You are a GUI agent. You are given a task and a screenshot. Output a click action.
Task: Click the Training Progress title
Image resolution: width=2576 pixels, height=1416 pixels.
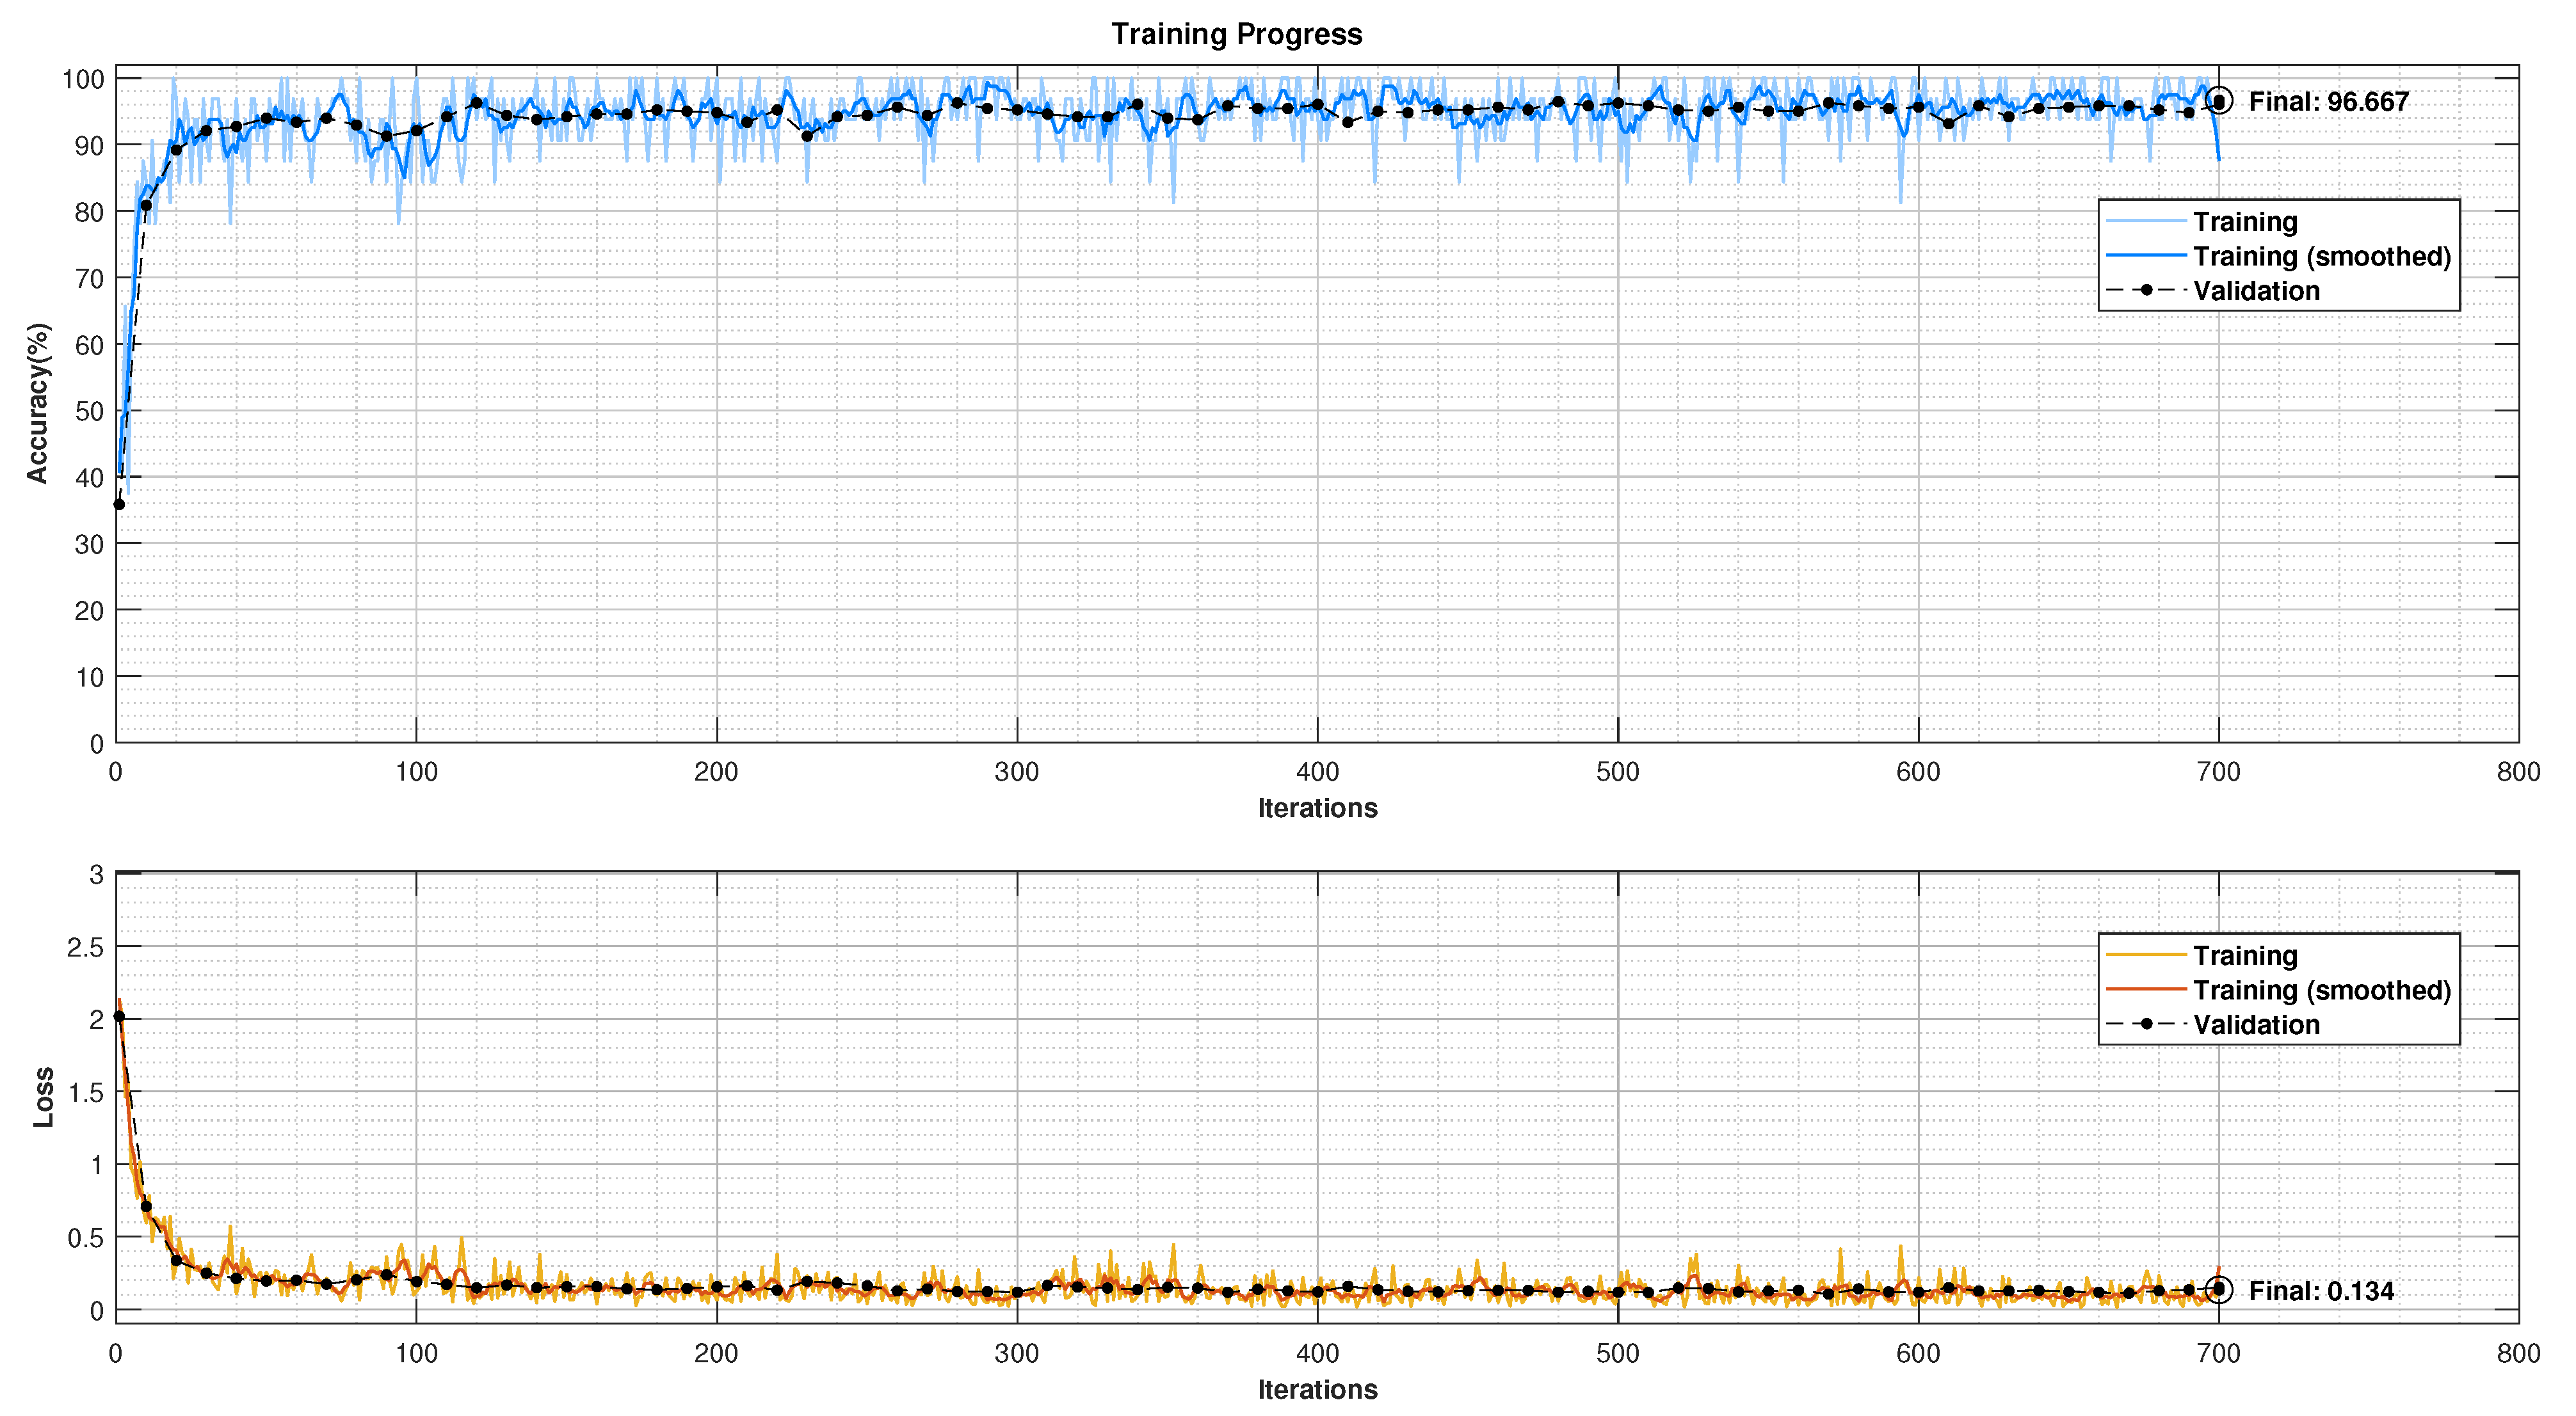(x=1236, y=34)
